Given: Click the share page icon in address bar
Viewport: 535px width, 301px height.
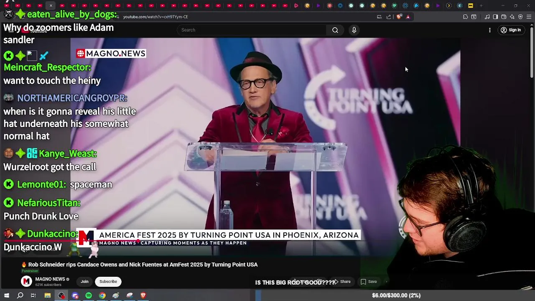Looking at the screenshot, I should pyautogui.click(x=389, y=17).
